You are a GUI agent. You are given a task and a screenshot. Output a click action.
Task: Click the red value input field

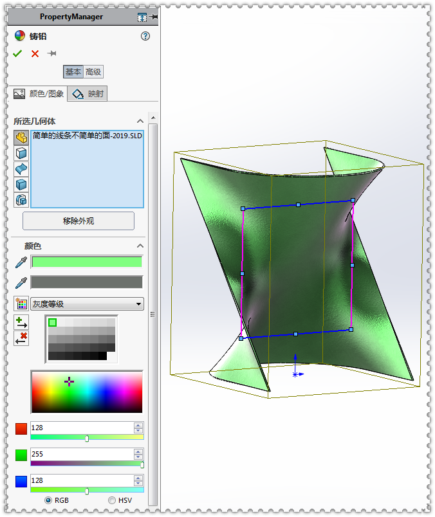point(81,428)
